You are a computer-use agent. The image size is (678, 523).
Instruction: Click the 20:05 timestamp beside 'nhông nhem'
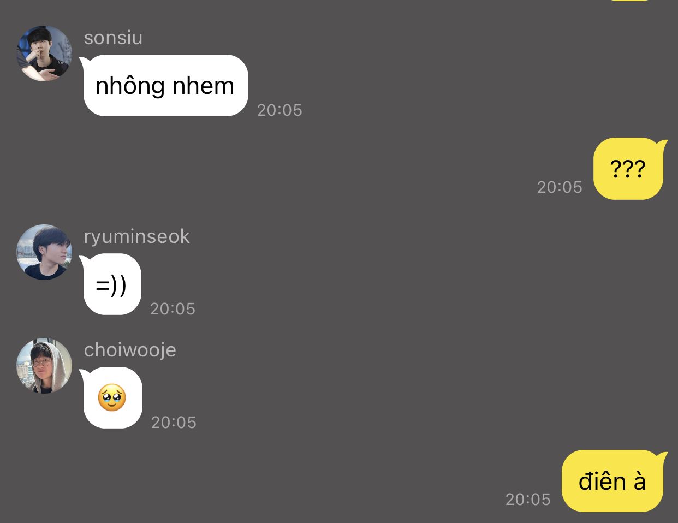click(x=279, y=110)
